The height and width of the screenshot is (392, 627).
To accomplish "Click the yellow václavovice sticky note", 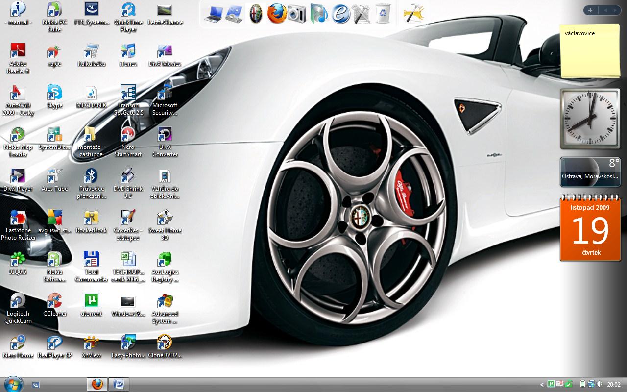I will click(x=590, y=51).
